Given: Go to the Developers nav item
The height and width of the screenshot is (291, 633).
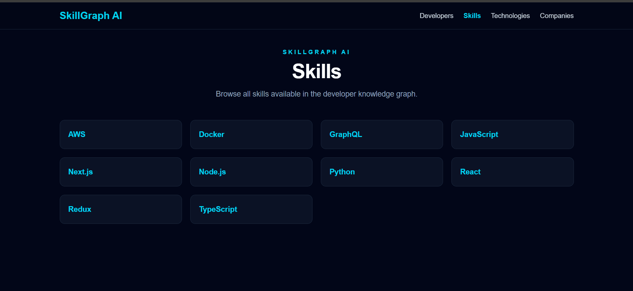Looking at the screenshot, I should (436, 16).
